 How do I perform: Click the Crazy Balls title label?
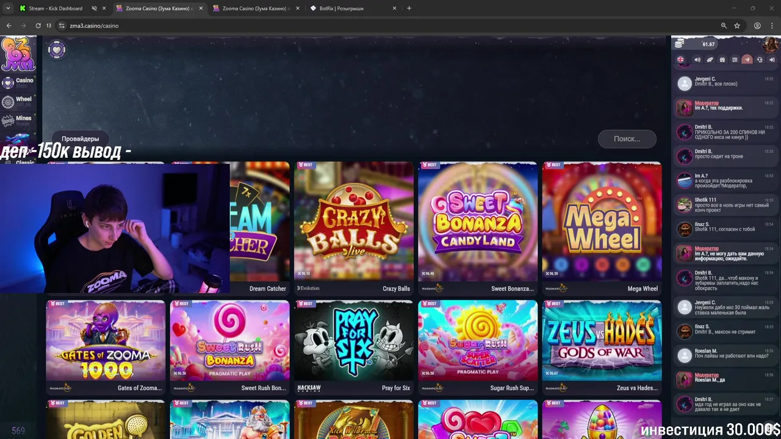tap(396, 289)
